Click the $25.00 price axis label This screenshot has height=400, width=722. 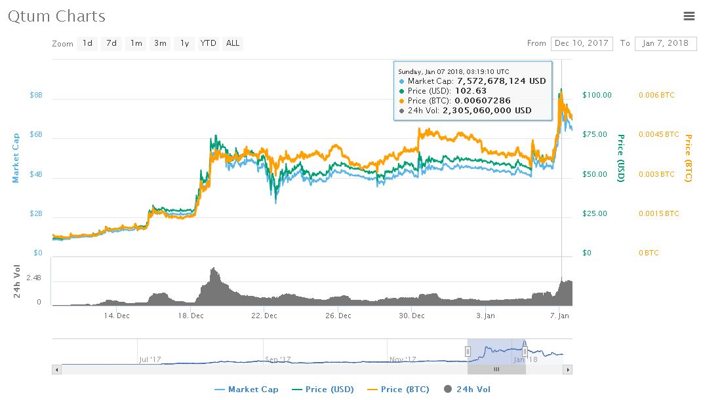(595, 213)
